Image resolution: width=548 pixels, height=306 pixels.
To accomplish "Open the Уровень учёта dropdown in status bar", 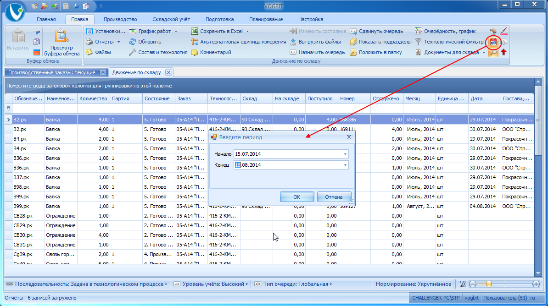I will tap(212, 284).
